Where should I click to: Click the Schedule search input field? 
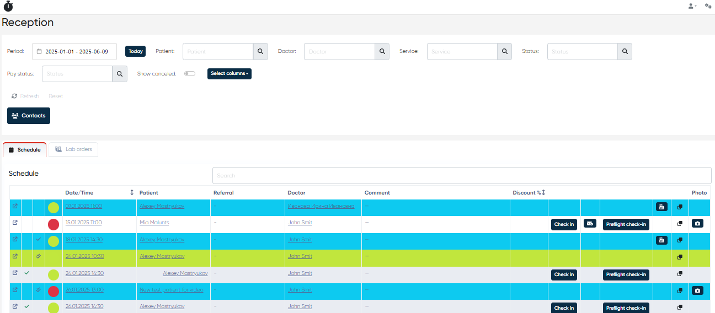tap(461, 176)
